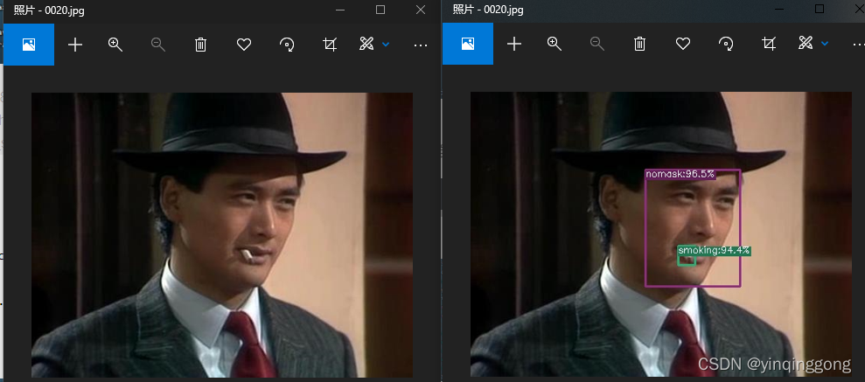
Task: Minimize the right Photos window
Action: tap(779, 10)
